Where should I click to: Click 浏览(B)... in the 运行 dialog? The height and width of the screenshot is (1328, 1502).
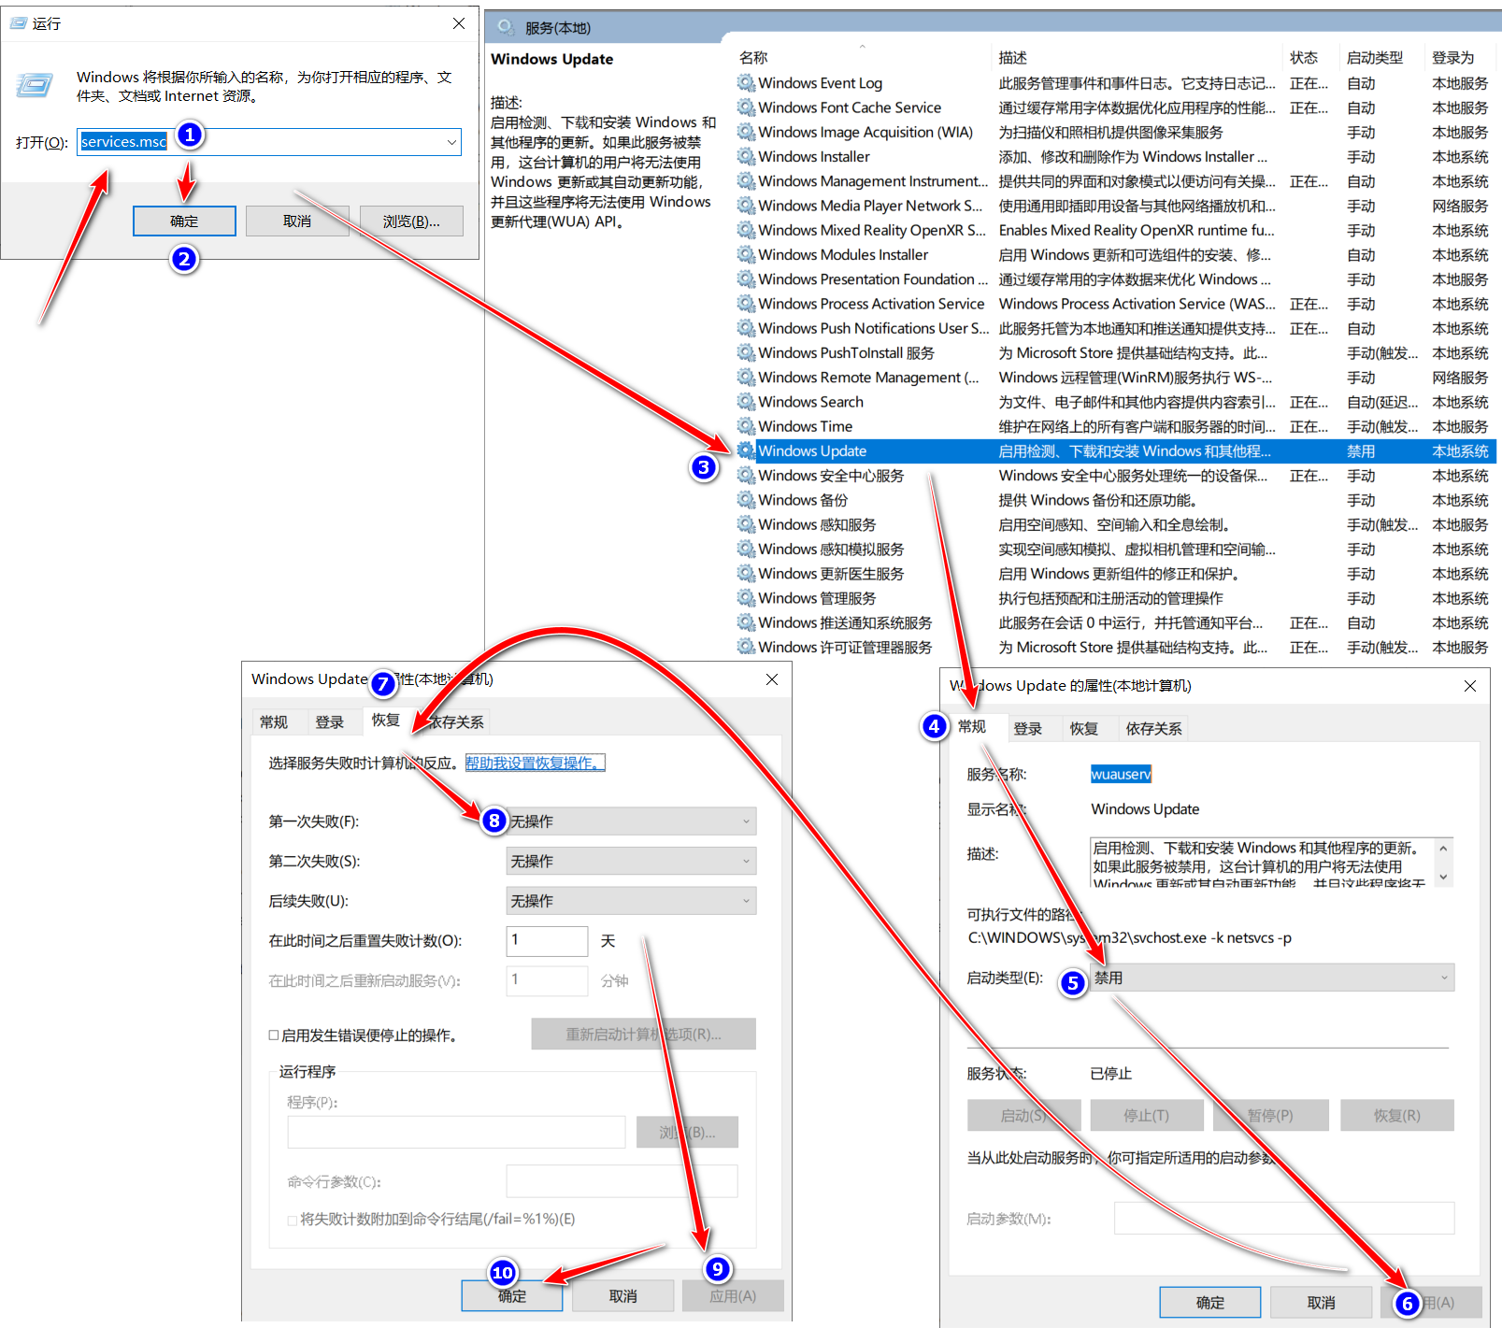pos(411,221)
